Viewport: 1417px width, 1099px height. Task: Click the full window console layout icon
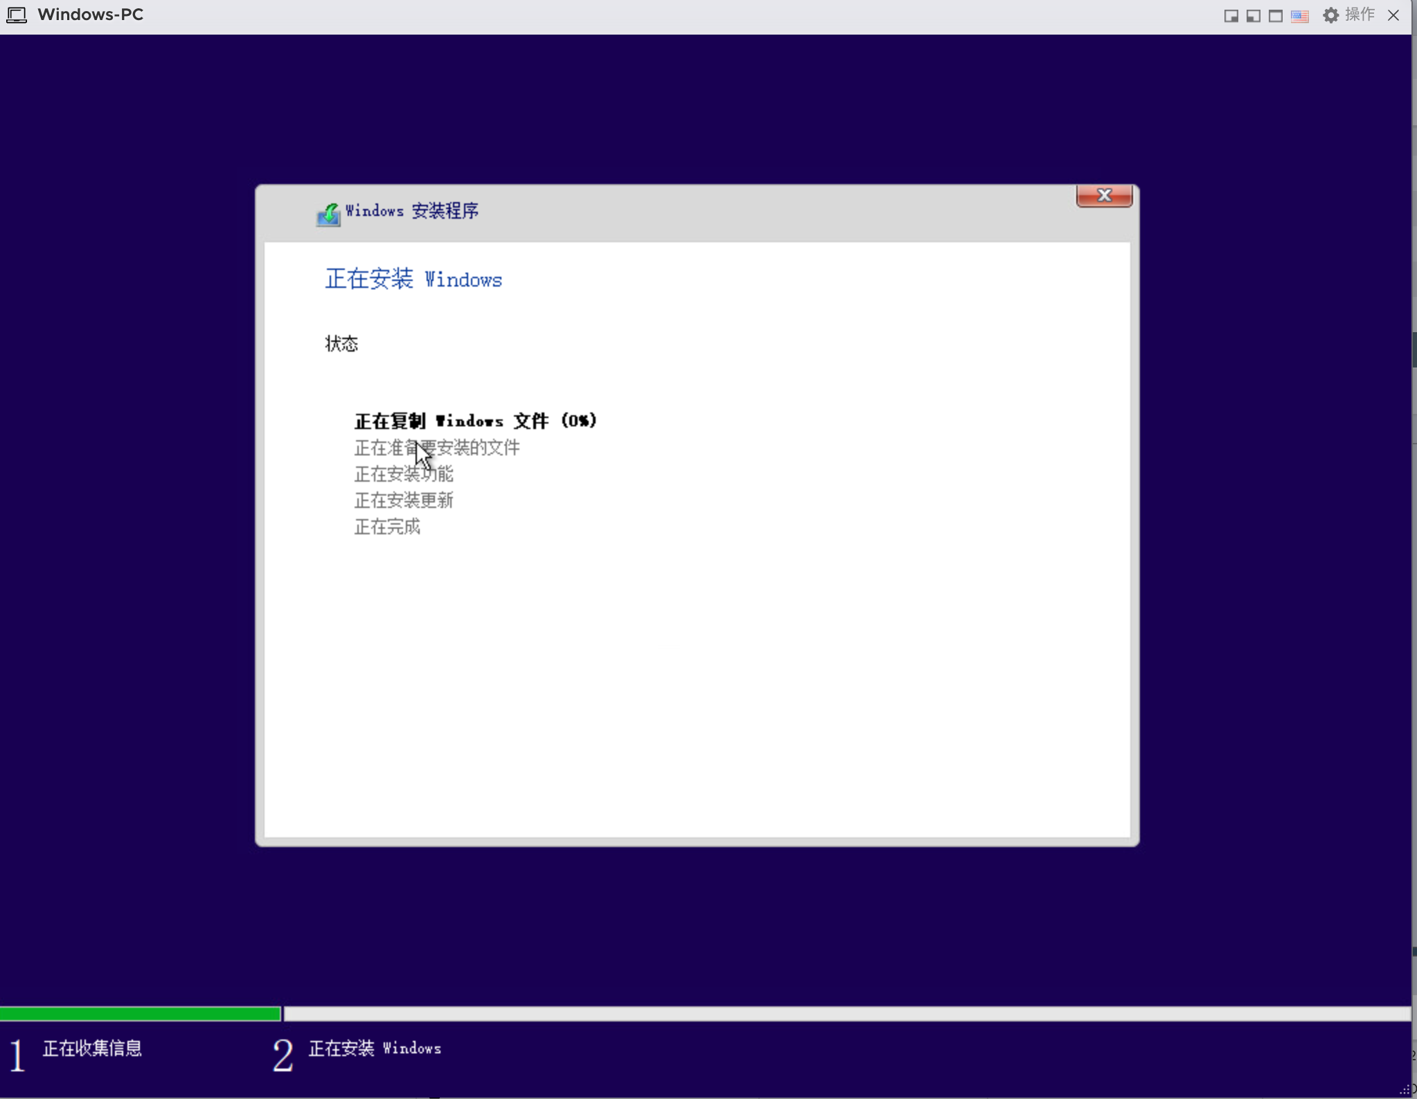tap(1275, 16)
